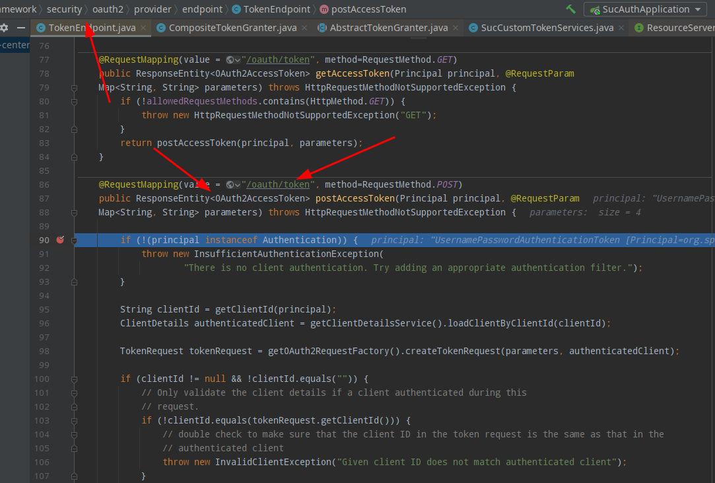Click the fold end marker on line 82
This screenshot has width=715, height=483.
click(x=74, y=130)
